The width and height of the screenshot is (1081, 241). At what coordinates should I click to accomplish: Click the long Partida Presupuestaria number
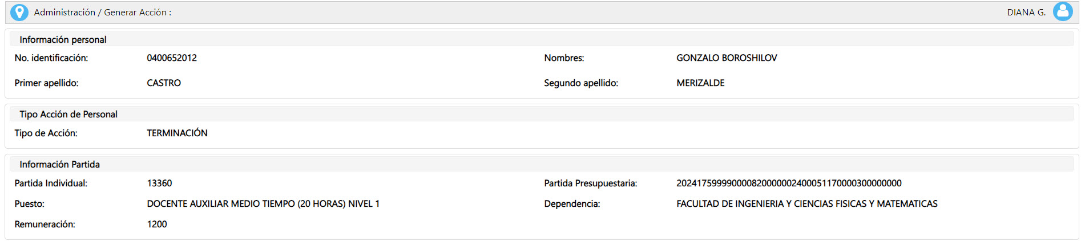tap(789, 183)
